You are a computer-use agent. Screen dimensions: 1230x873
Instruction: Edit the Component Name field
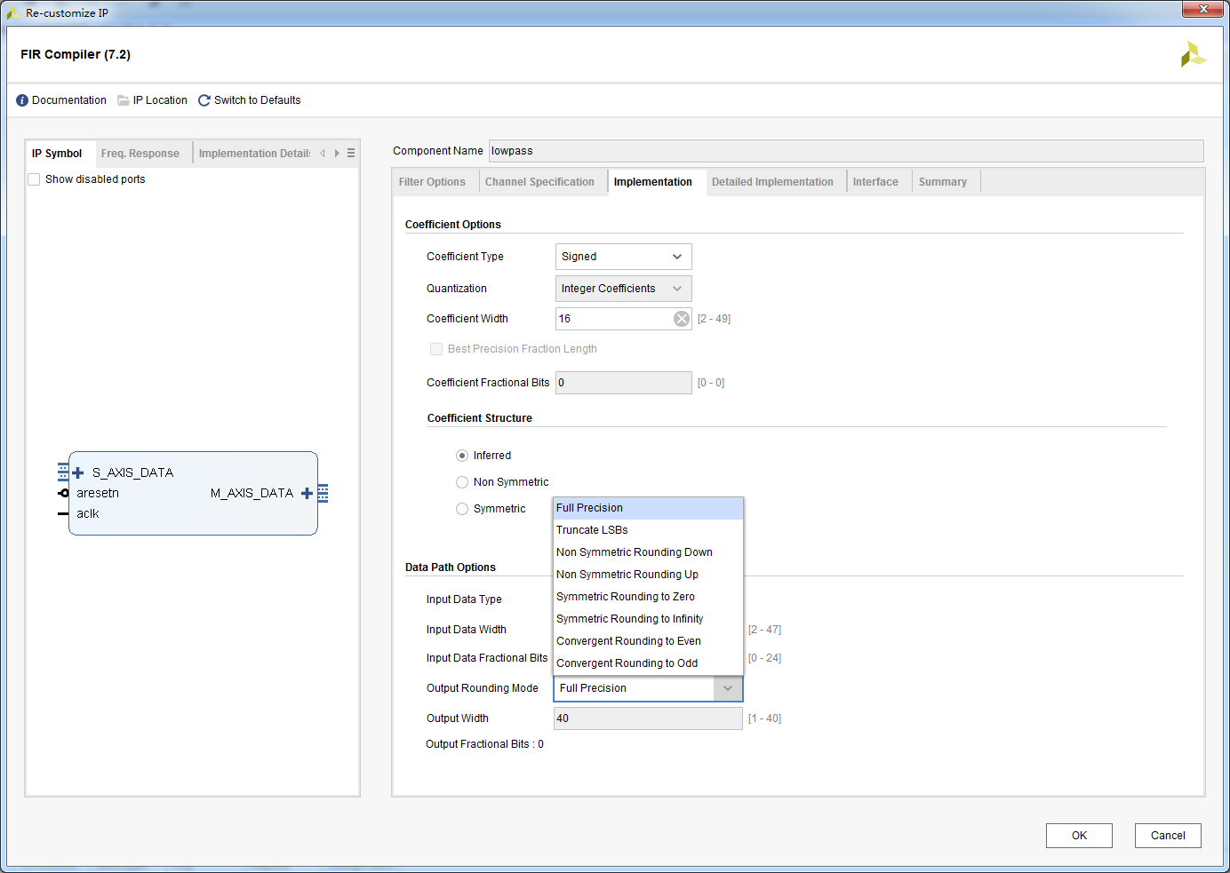pyautogui.click(x=846, y=151)
